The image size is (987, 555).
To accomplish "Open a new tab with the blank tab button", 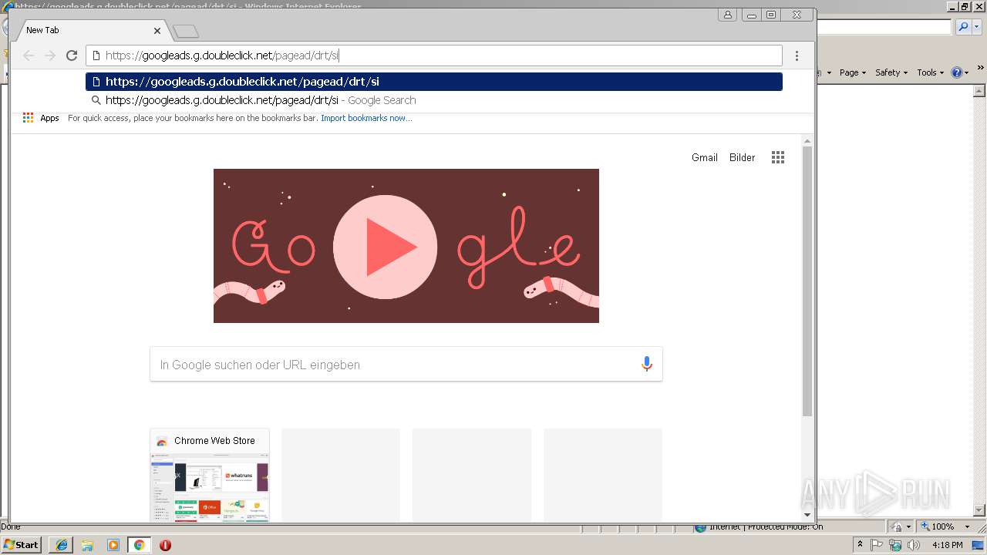I will click(x=186, y=32).
